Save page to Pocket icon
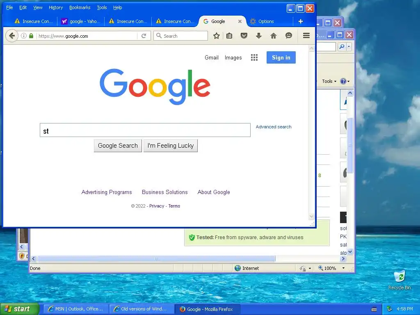The image size is (420, 315). pyautogui.click(x=244, y=36)
